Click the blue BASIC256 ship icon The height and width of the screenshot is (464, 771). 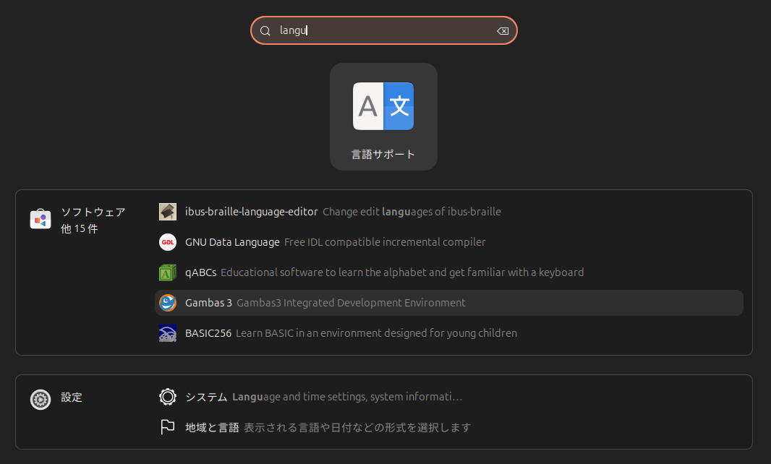pyautogui.click(x=167, y=333)
